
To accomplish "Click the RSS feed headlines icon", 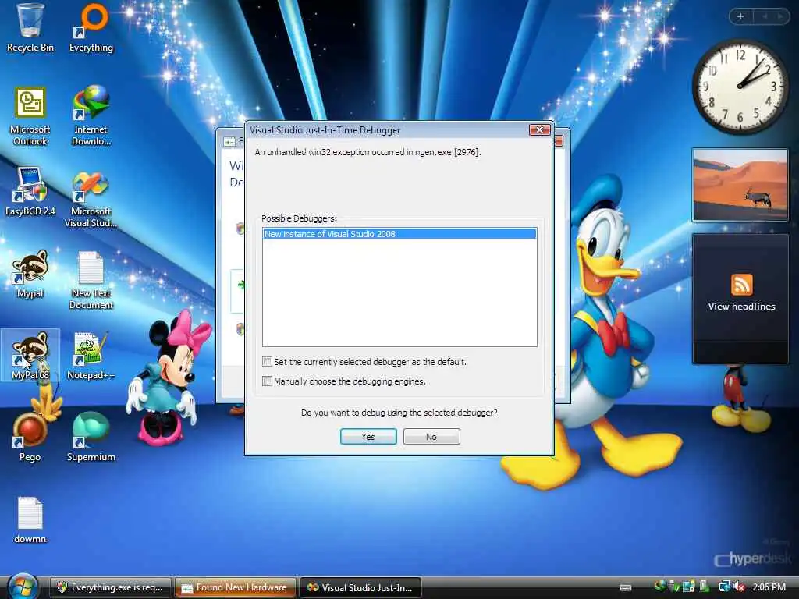I will point(741,284).
